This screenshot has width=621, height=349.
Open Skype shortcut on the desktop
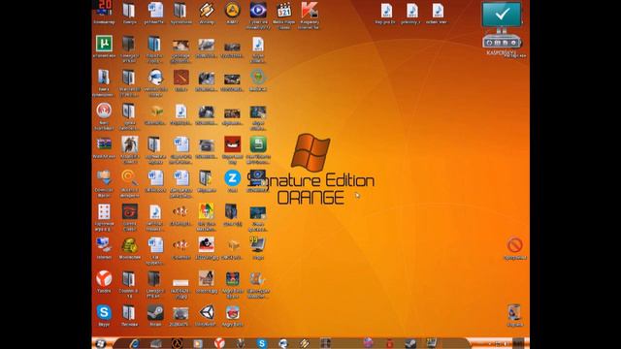104,312
